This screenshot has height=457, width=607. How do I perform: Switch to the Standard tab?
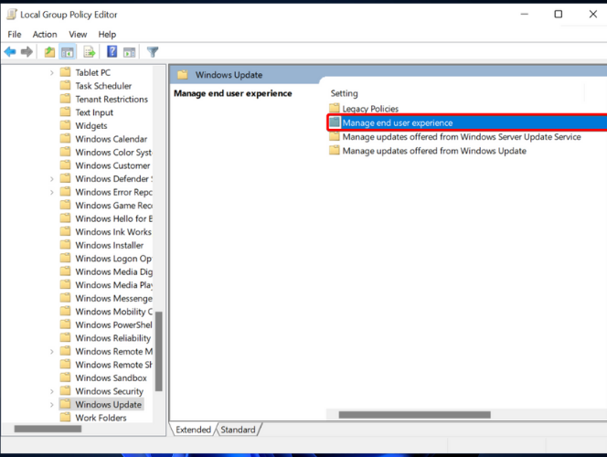pos(238,430)
